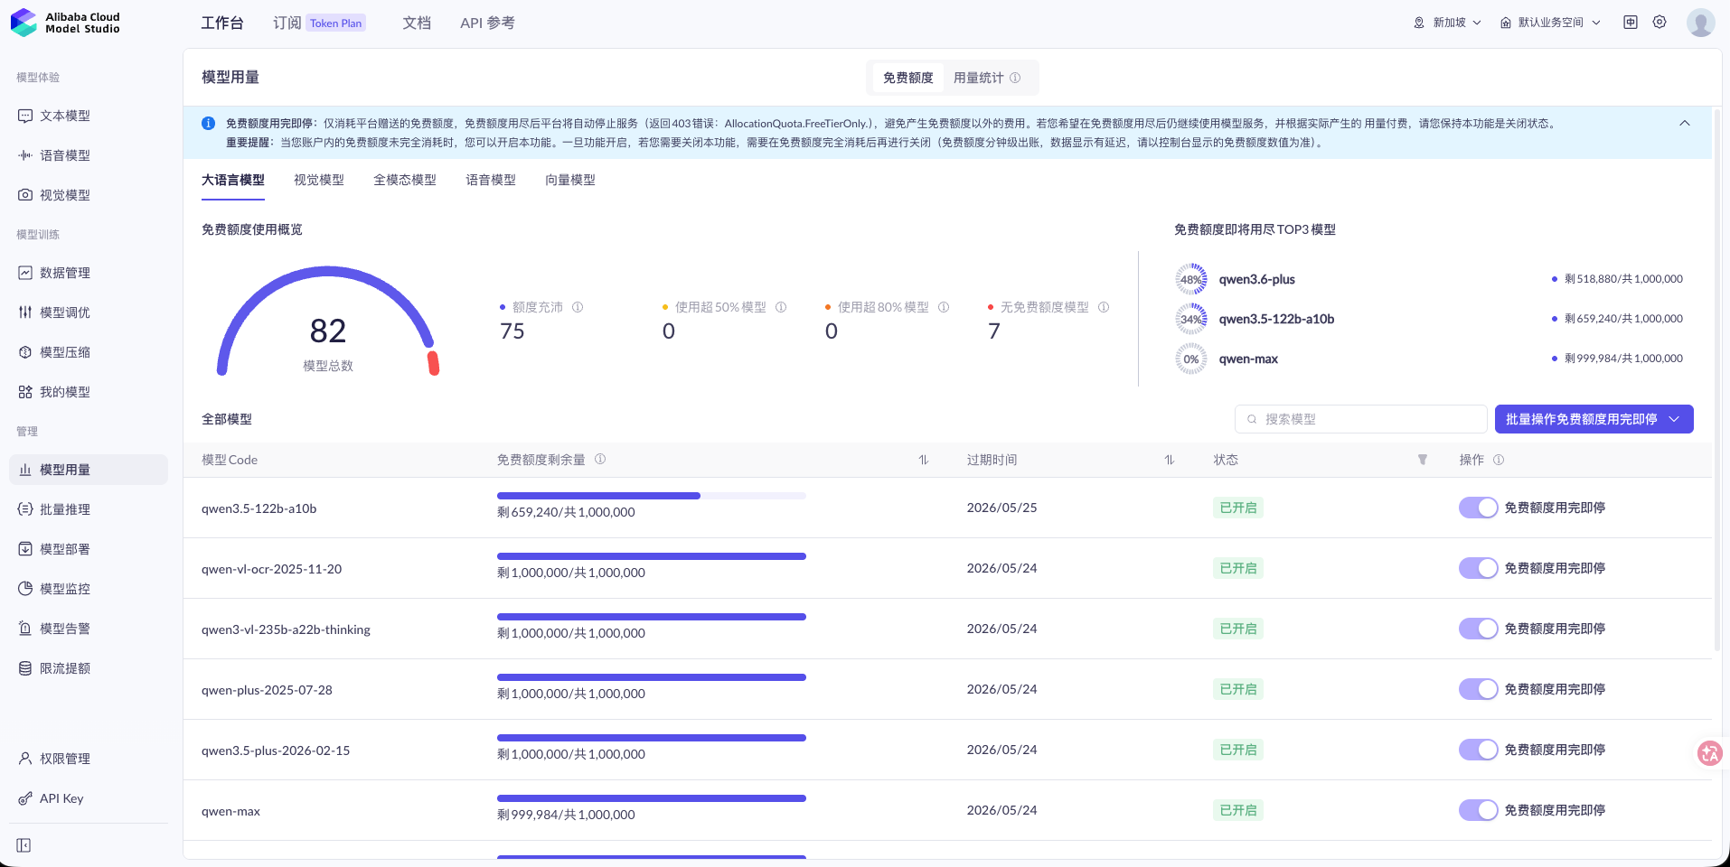This screenshot has width=1730, height=867.
Task: Open 视觉模型 in the sidebar
Action: [88, 195]
